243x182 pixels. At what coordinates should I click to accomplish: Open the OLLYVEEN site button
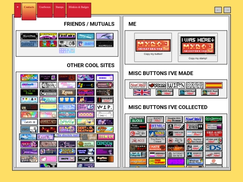(67, 122)
